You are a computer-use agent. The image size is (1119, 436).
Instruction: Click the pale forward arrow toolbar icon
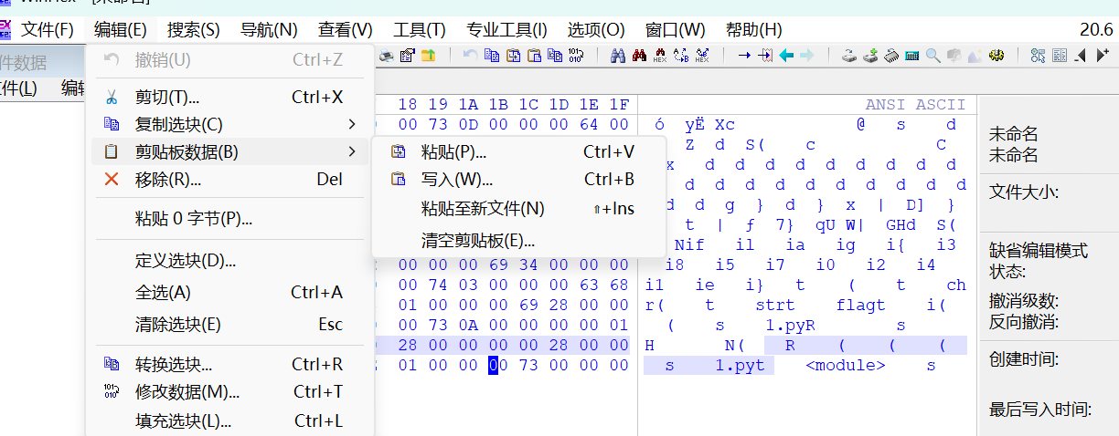pyautogui.click(x=806, y=56)
